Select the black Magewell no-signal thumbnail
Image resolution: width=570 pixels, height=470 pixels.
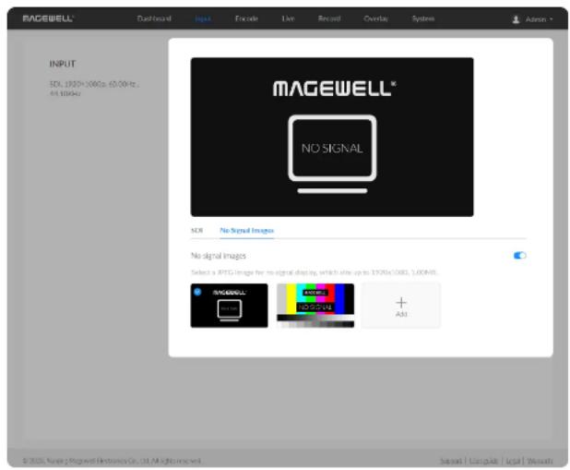(229, 306)
